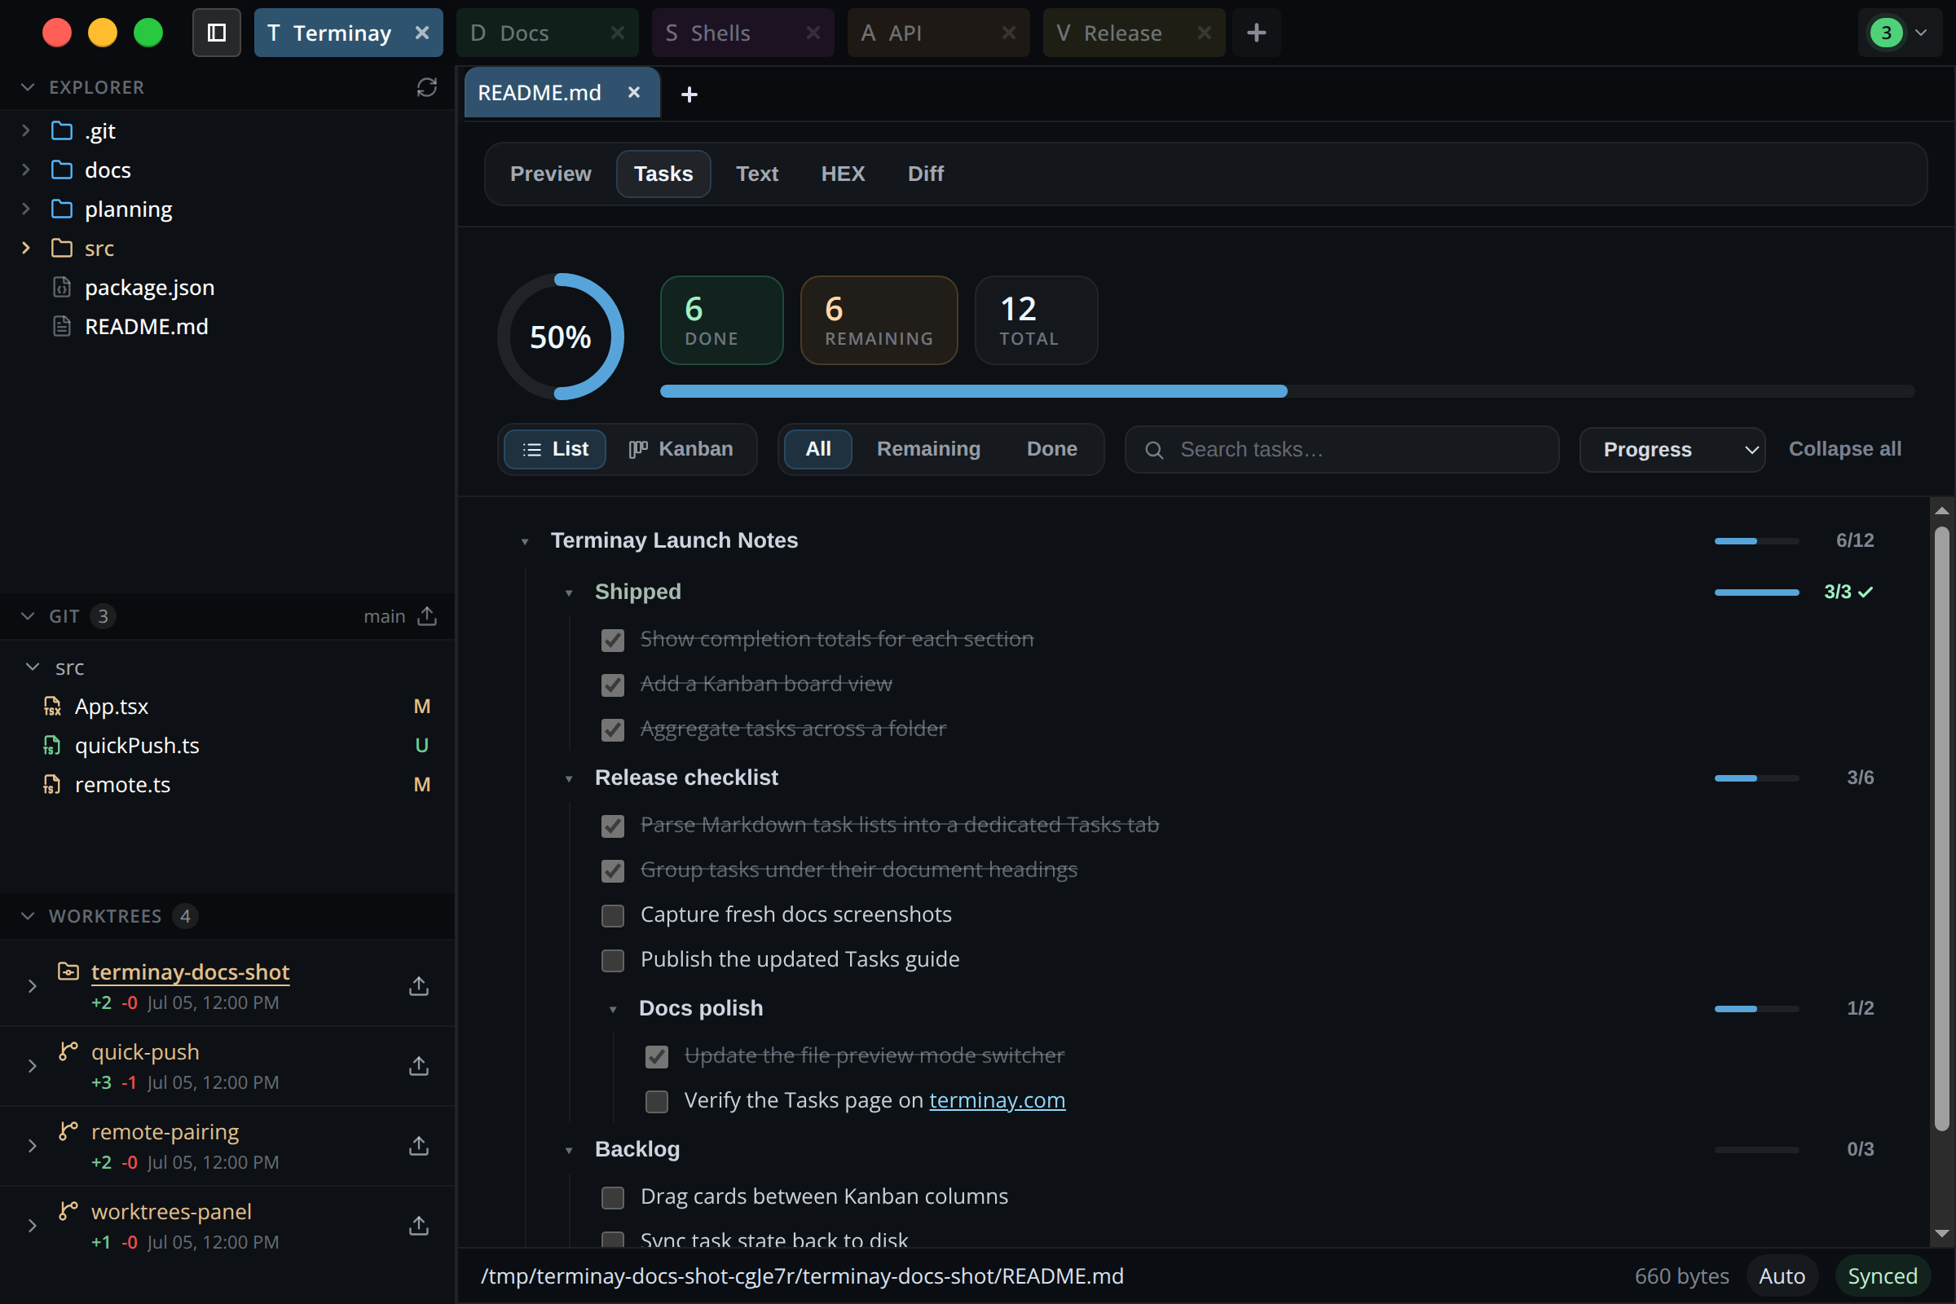Add a new editor tab beside README.md

689,94
